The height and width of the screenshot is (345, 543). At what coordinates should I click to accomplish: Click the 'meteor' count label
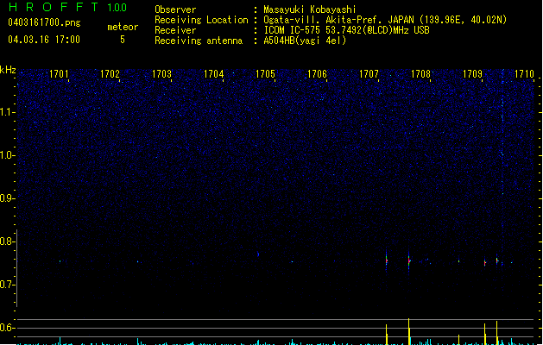[x=123, y=27]
